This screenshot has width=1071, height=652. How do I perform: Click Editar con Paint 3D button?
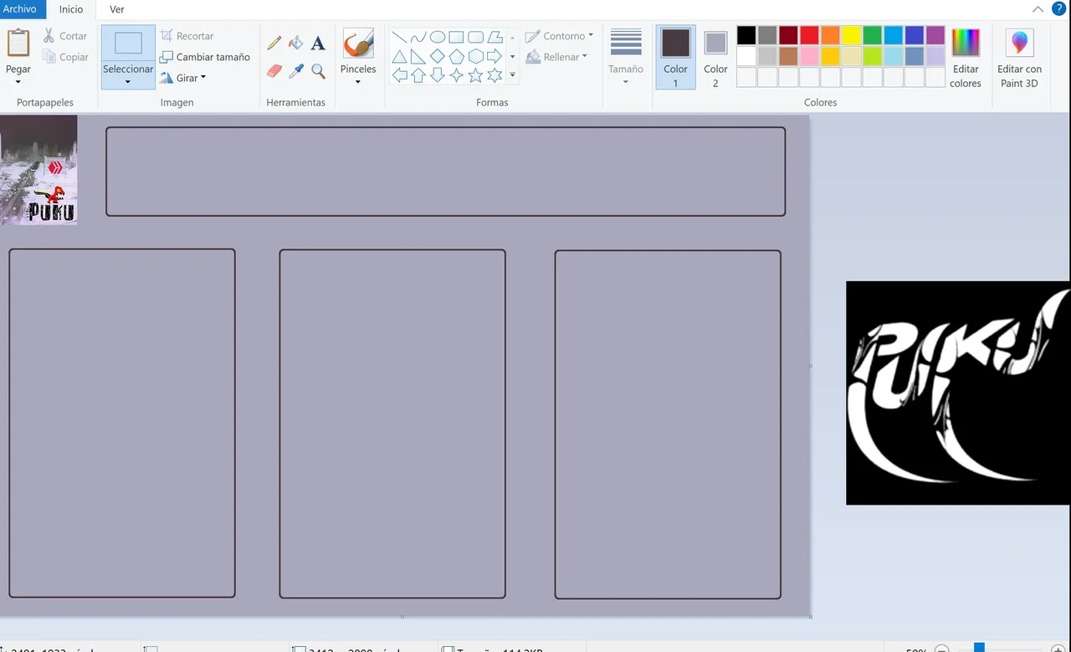(x=1019, y=57)
